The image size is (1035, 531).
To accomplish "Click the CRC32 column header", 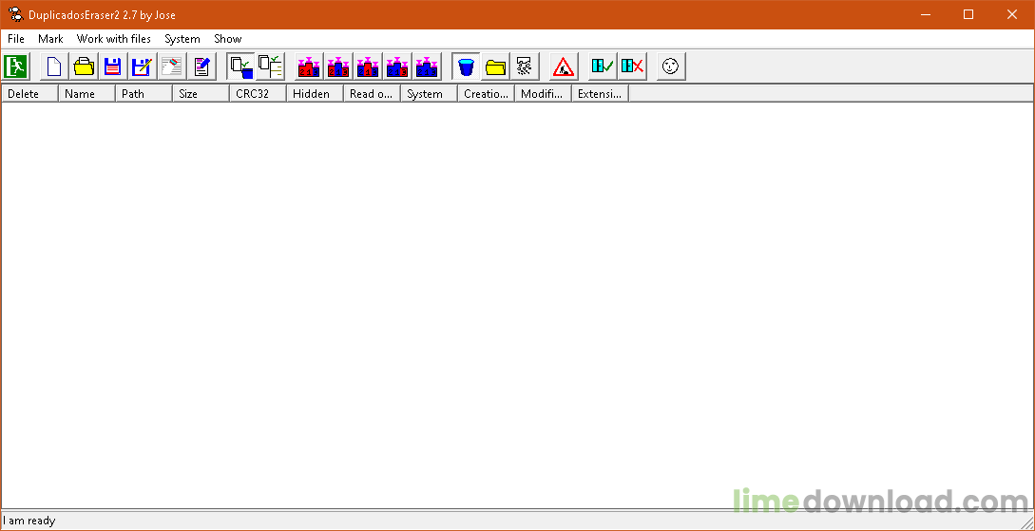I will tap(258, 94).
